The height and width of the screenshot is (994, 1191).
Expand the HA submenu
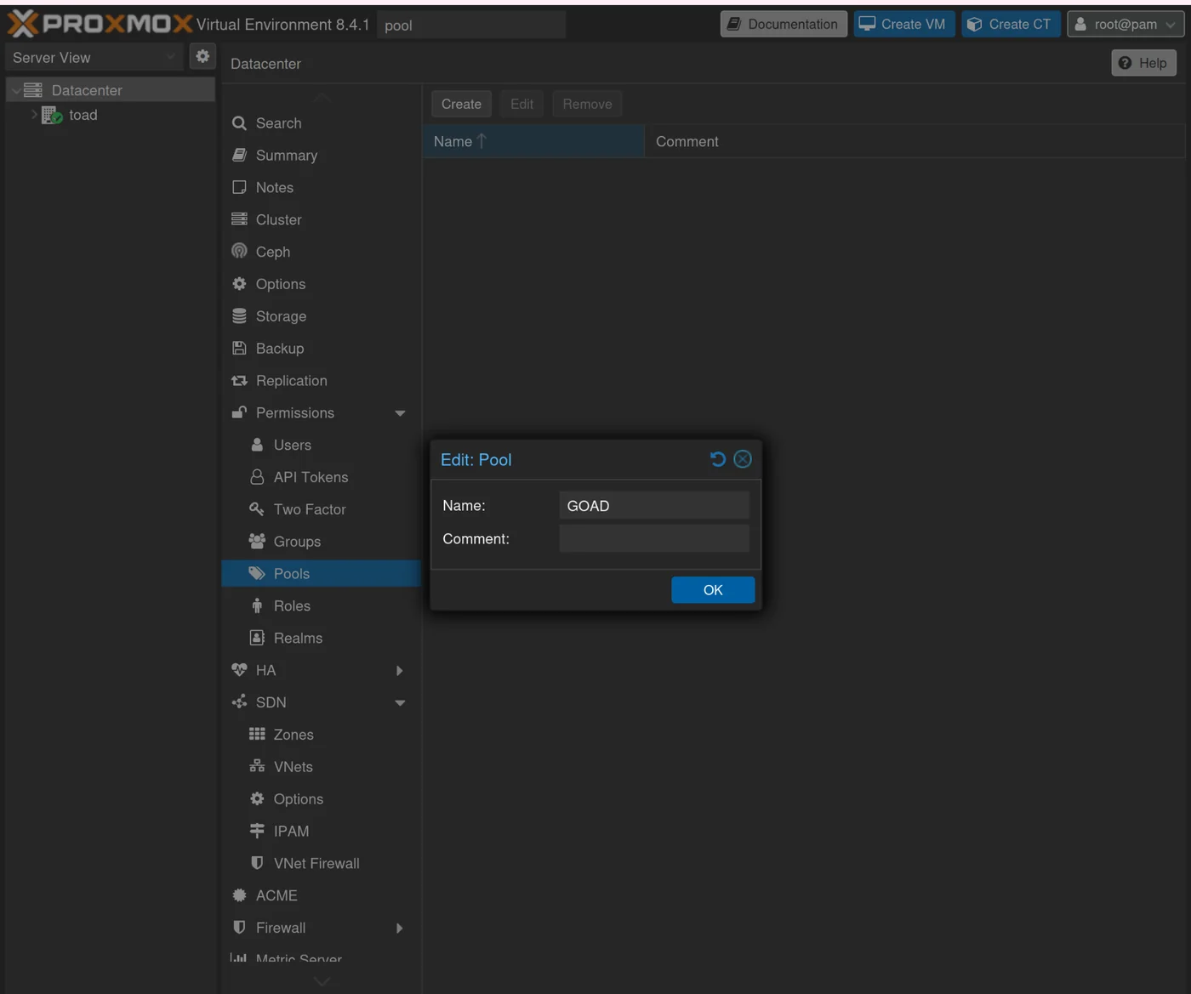click(x=400, y=671)
